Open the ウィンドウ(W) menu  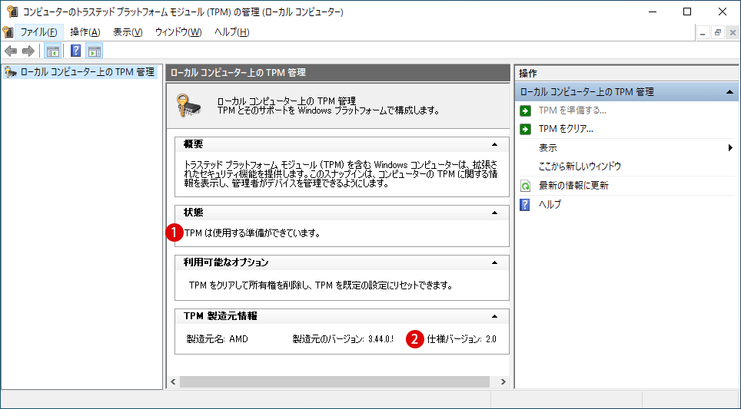click(178, 32)
